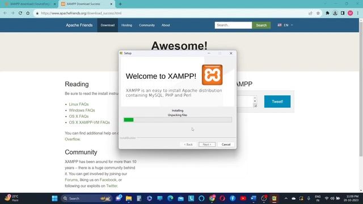
Task: Switch to the XAMPP download SourceForge tab
Action: click(x=30, y=4)
